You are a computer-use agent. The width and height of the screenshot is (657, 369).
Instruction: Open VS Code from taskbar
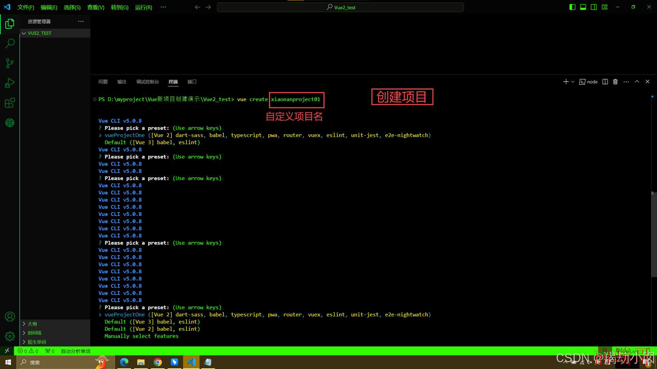click(191, 362)
